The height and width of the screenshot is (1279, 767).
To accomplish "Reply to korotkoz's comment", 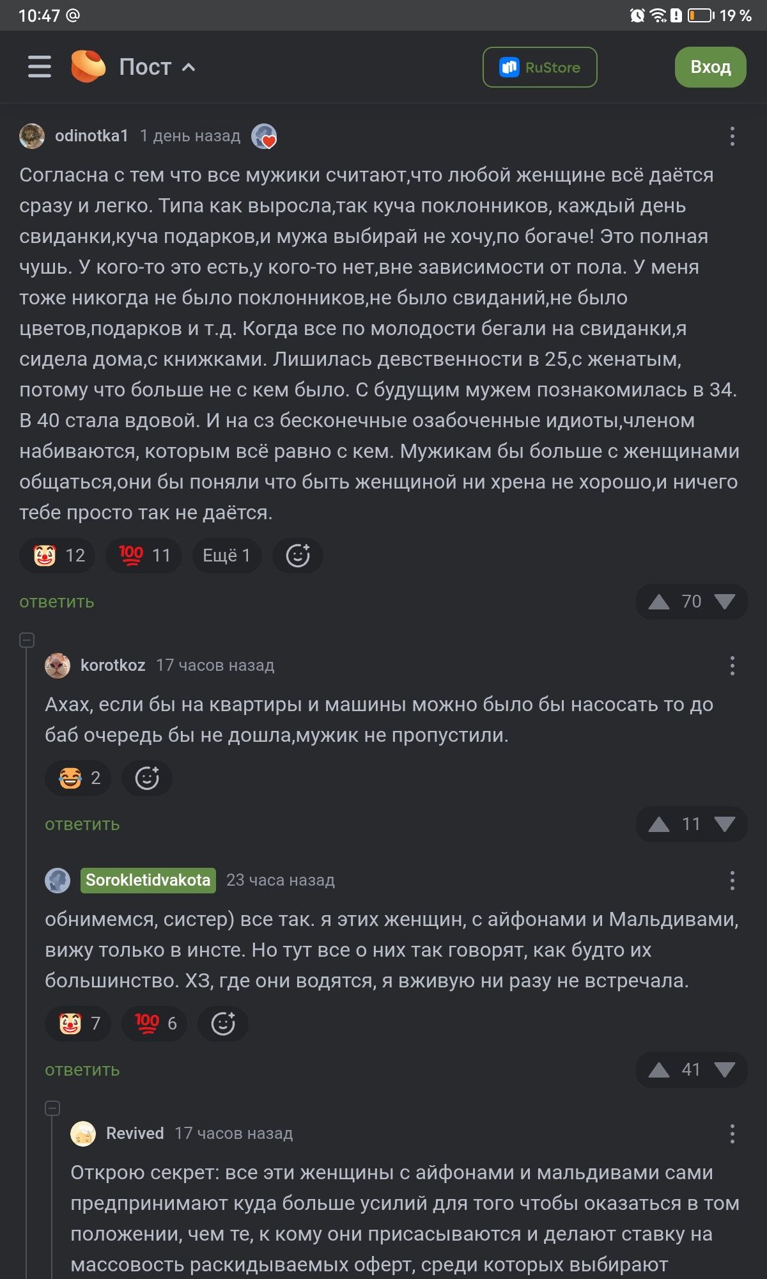I will click(x=82, y=824).
